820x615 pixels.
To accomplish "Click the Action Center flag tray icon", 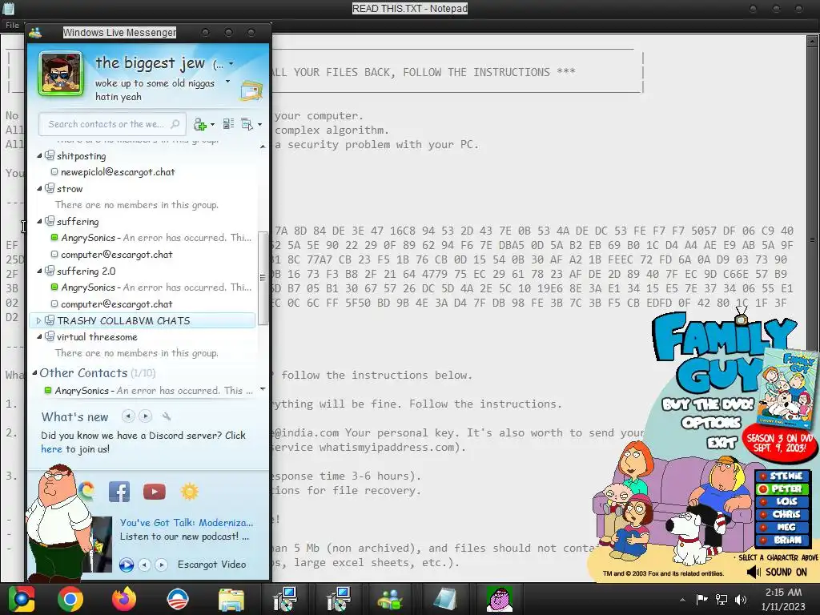I will click(701, 599).
